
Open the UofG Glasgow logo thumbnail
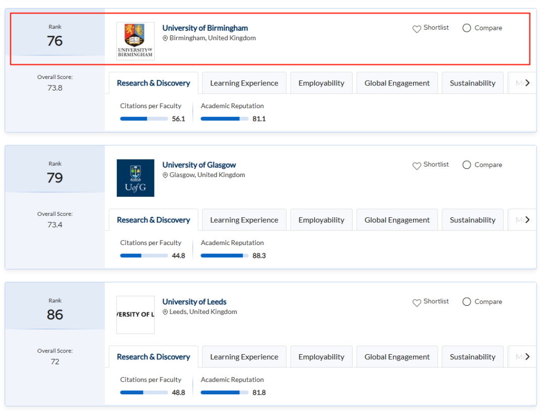click(x=135, y=178)
